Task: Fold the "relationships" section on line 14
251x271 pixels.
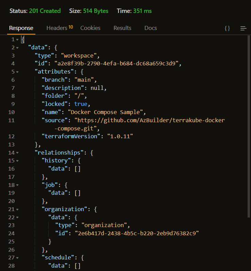Action: pos(17,153)
